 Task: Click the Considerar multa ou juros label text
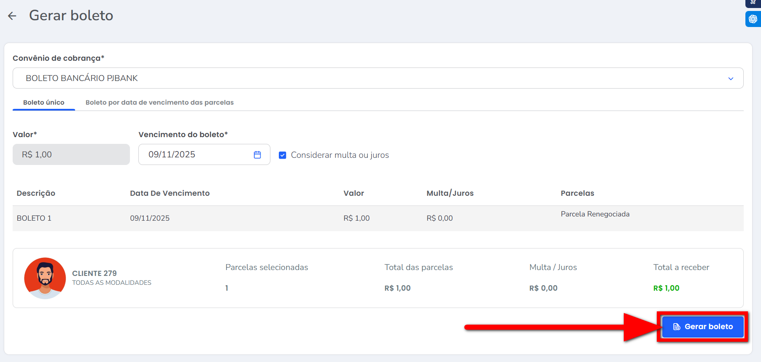(x=340, y=155)
